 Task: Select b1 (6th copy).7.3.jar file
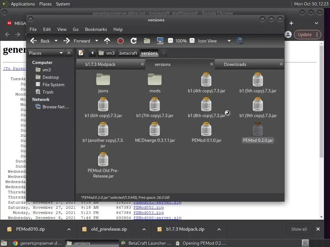(103, 104)
